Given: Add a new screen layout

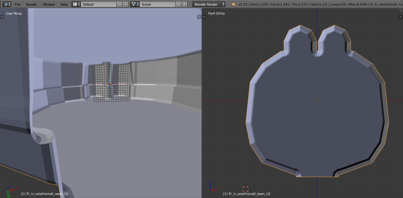Looking at the screenshot, I should click(x=120, y=4).
